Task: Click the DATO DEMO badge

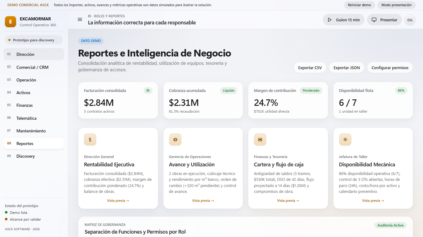Action: click(x=91, y=41)
